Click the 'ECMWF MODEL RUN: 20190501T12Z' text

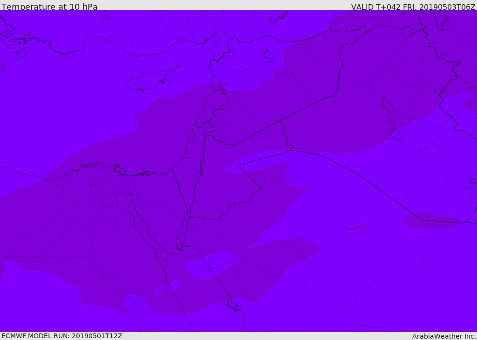[x=62, y=336]
